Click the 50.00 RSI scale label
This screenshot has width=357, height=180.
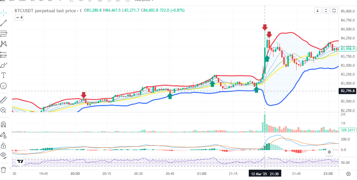345,163
